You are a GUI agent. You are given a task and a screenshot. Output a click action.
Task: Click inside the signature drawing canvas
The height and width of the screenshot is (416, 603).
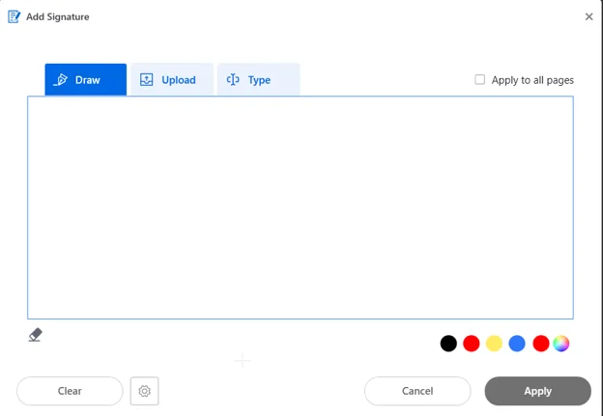tap(301, 208)
